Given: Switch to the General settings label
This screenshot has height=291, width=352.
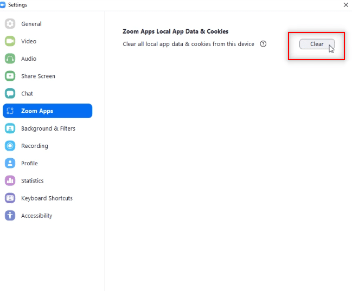Looking at the screenshot, I should (31, 24).
